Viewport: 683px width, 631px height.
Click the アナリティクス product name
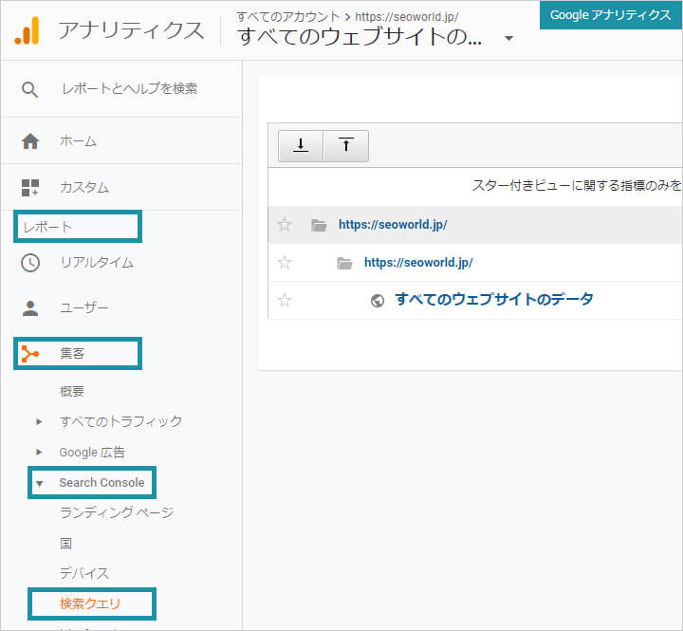[x=131, y=31]
